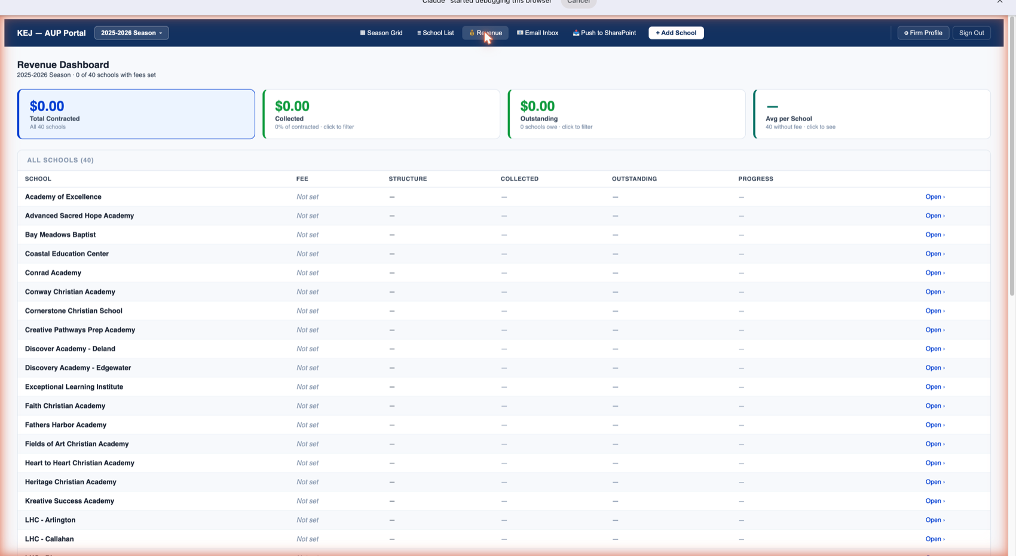Open the Academy of Excellence row link
The height and width of the screenshot is (556, 1016).
[935, 196]
